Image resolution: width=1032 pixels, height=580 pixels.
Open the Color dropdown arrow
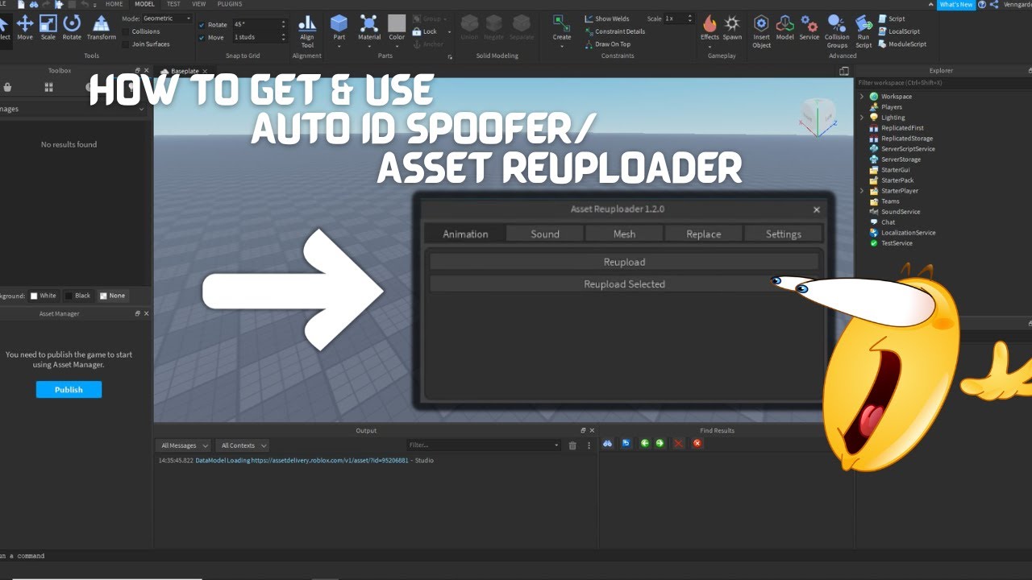click(397, 46)
